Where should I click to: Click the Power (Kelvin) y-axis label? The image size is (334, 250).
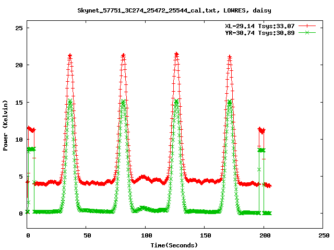pyautogui.click(x=5, y=126)
